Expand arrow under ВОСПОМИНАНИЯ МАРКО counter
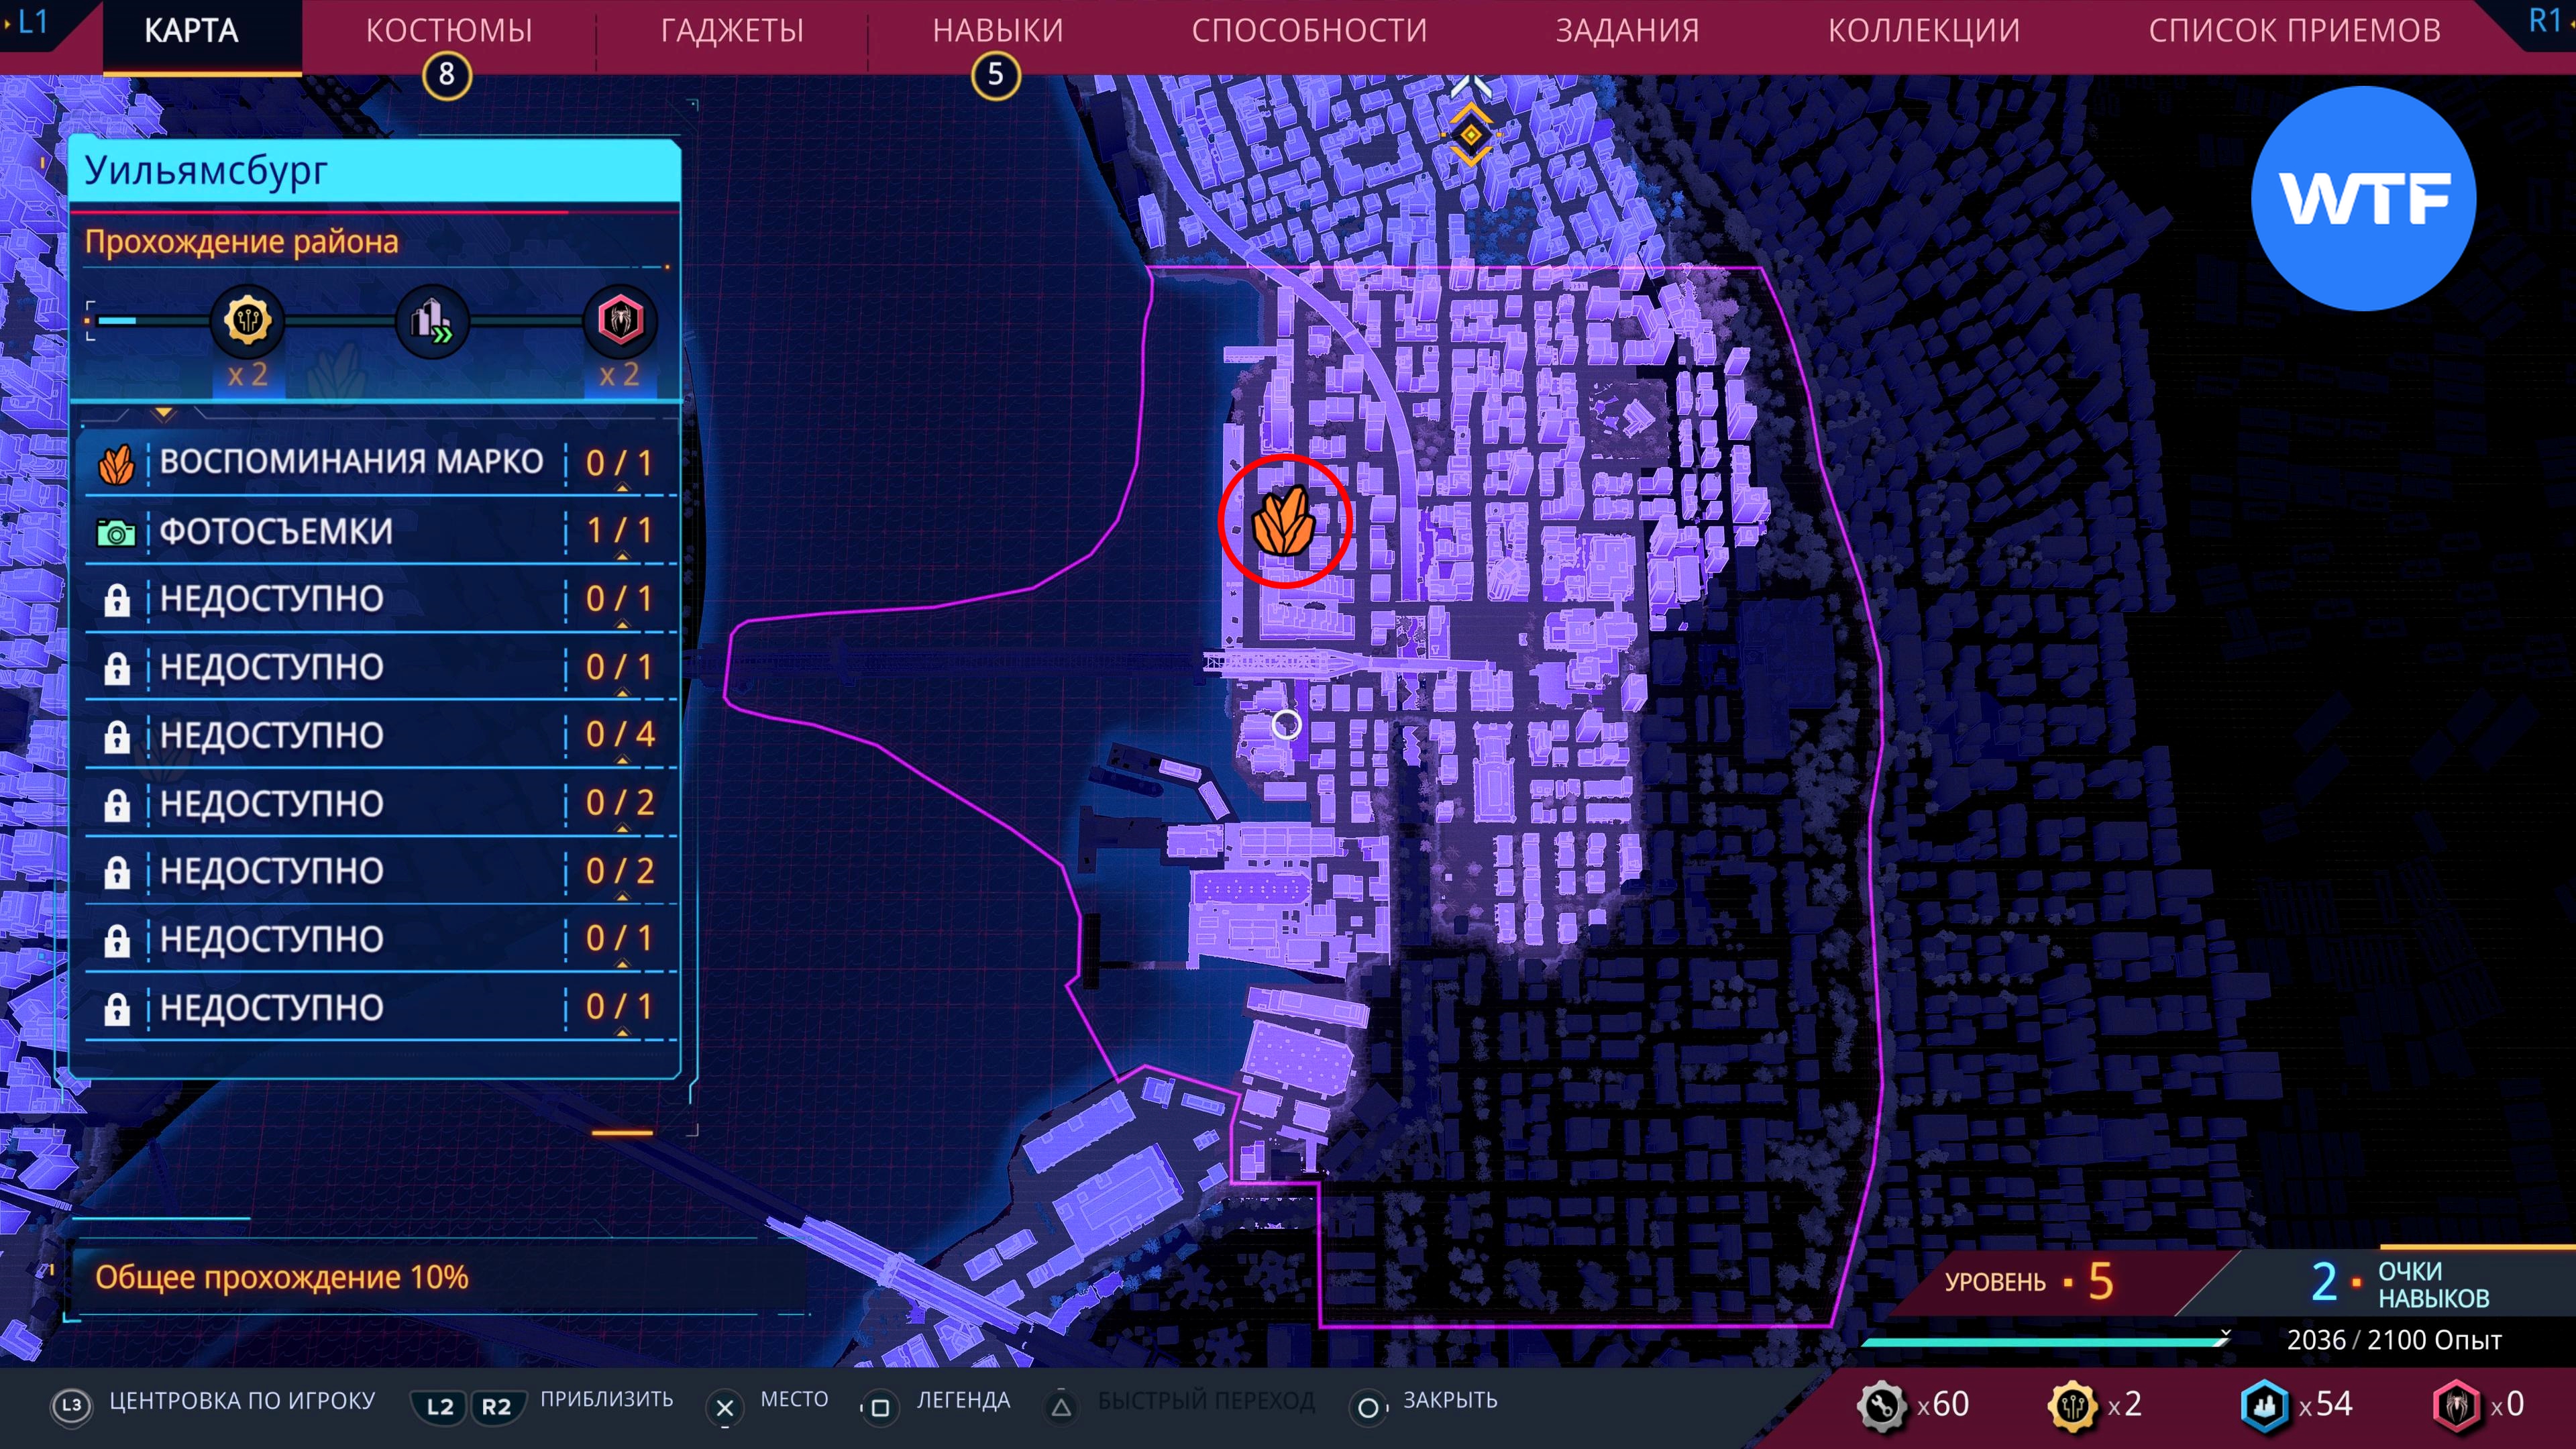Screen dimensions: 2576x1449 tap(622, 488)
